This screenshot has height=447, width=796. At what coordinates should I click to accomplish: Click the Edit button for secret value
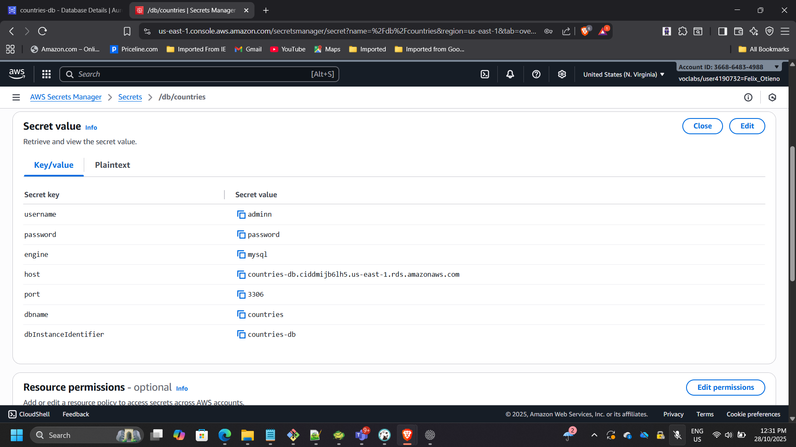pyautogui.click(x=747, y=126)
